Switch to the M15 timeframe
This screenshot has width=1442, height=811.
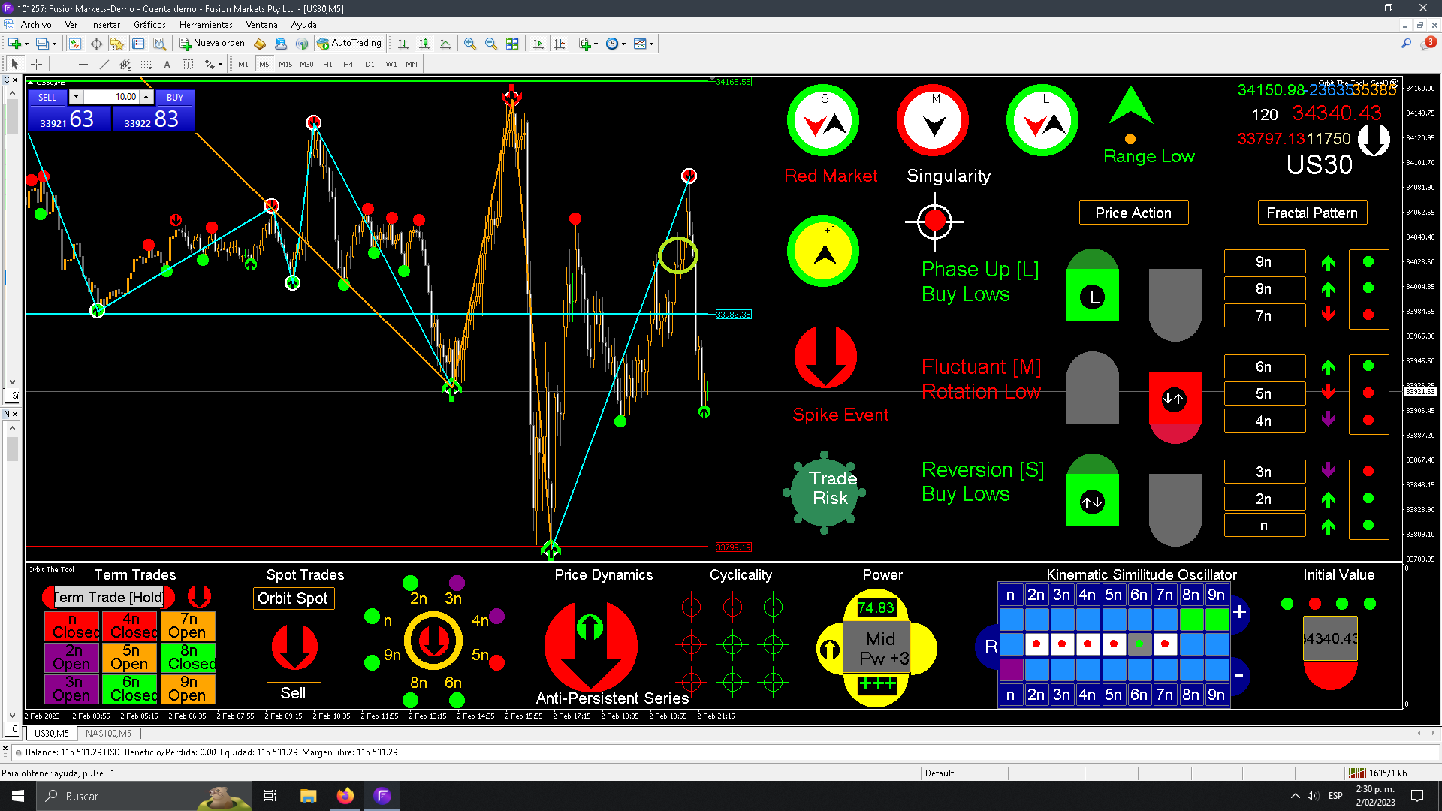[285, 65]
